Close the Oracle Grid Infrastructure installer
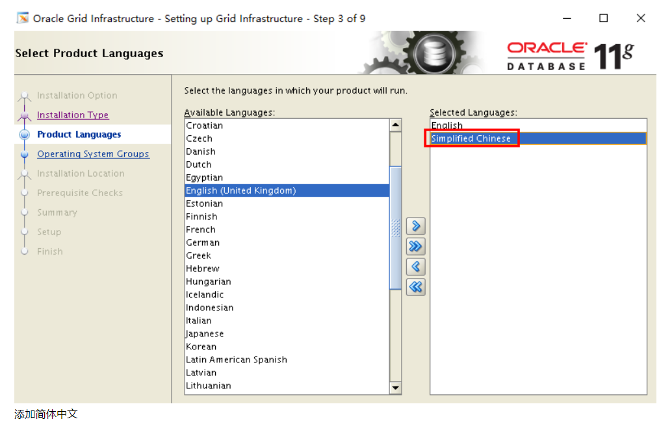 pos(641,18)
